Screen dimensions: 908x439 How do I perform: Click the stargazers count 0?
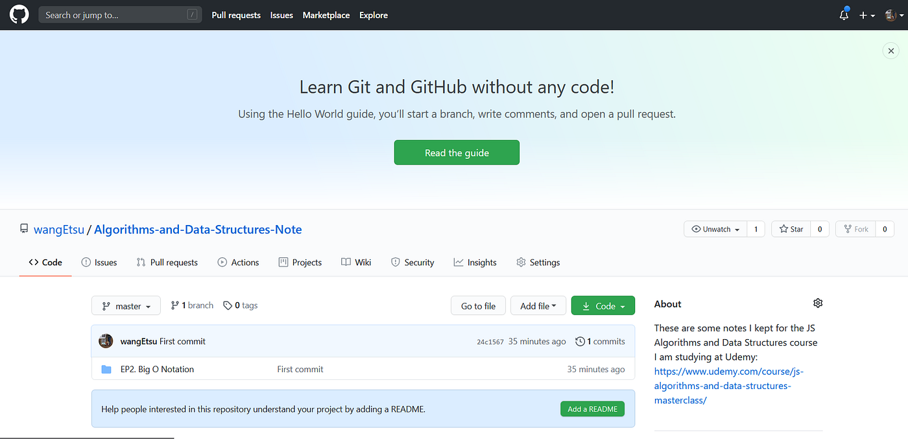(820, 229)
